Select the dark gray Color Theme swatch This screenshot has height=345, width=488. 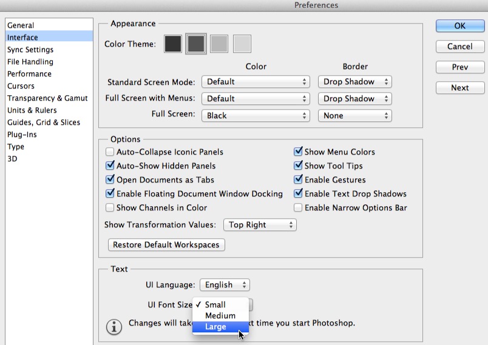[196, 44]
